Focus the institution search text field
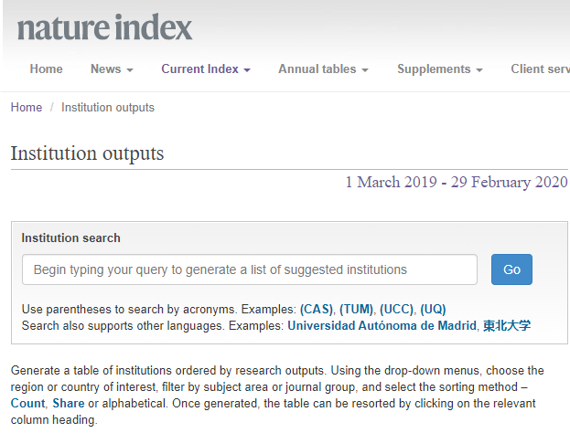Image resolution: width=570 pixels, height=433 pixels. (250, 269)
